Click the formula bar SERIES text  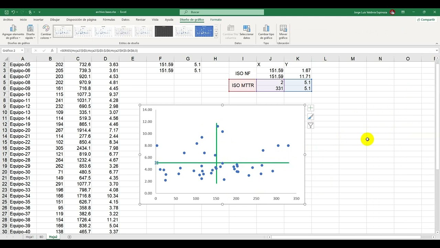99,51
